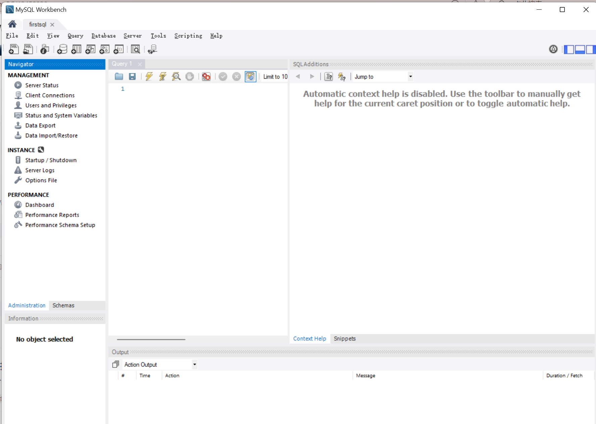Open the search table data dialog
This screenshot has width=596, height=424.
[x=136, y=49]
